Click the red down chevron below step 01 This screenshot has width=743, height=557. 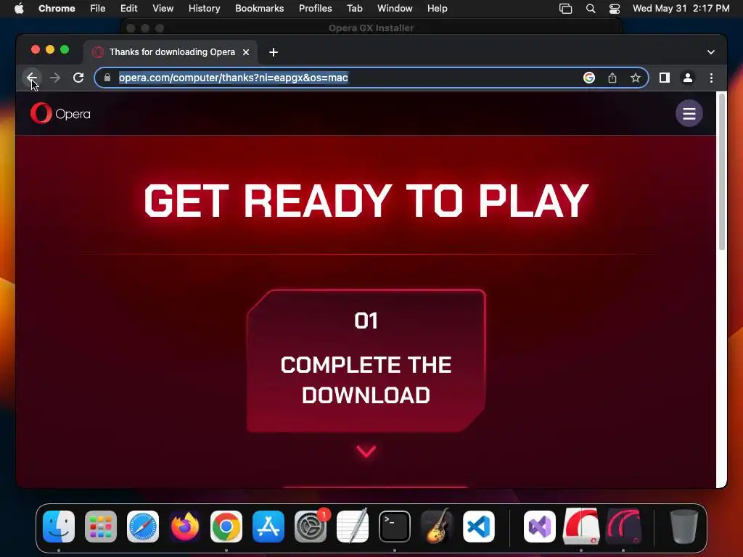click(x=366, y=451)
